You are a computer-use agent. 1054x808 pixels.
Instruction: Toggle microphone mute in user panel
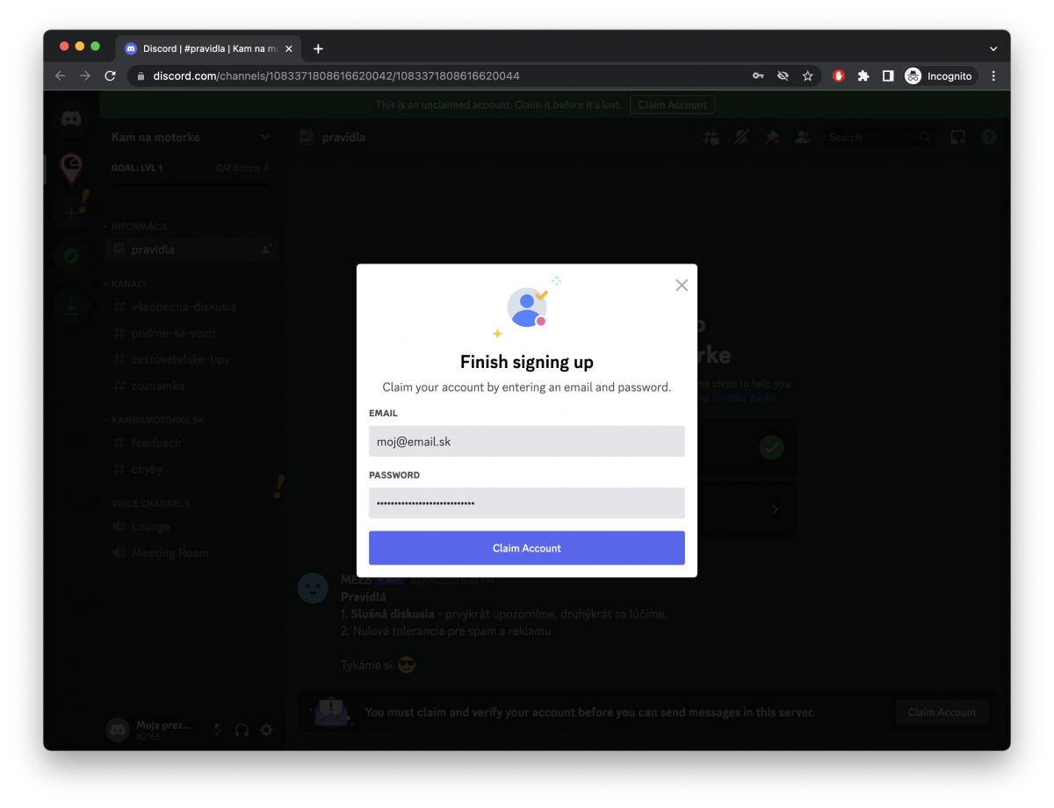(x=216, y=730)
